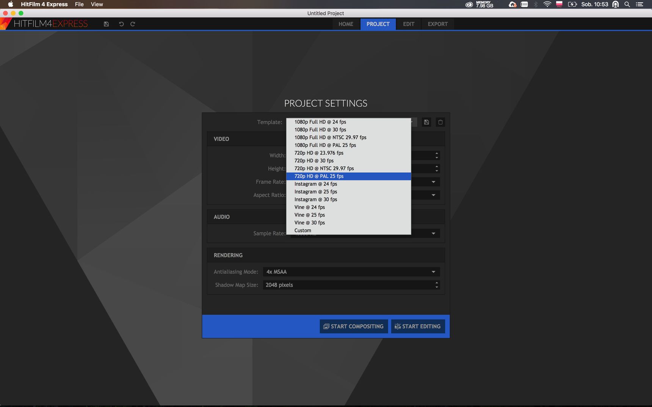Pick highlighted 720p HD @ PAL 25 fps
652x407 pixels.
(x=348, y=176)
